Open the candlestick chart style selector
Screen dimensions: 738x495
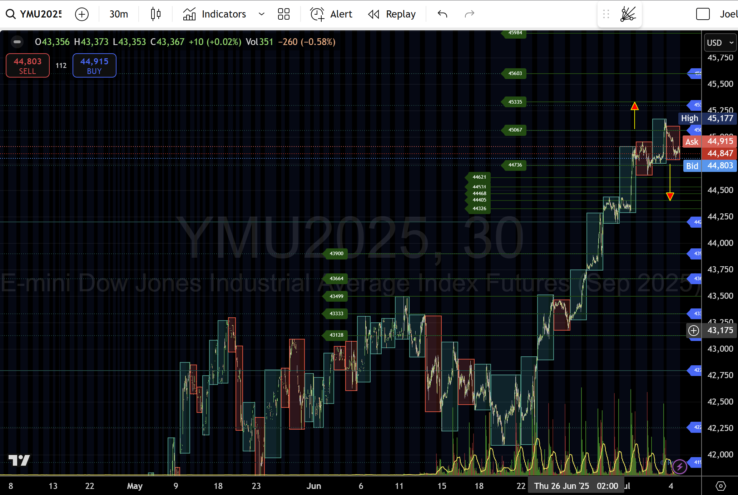pos(155,14)
